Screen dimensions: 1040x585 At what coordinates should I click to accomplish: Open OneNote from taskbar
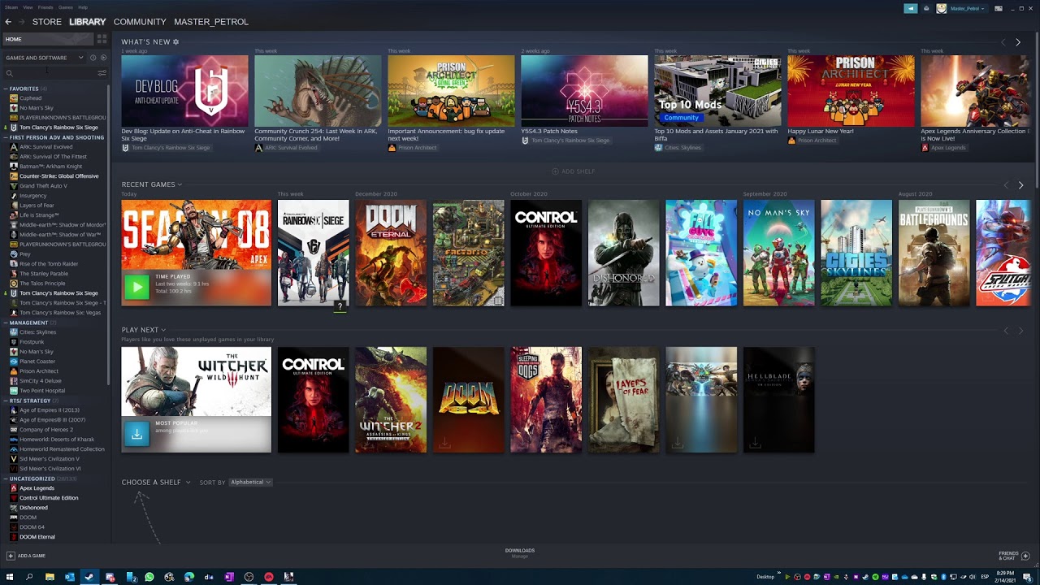(x=229, y=577)
